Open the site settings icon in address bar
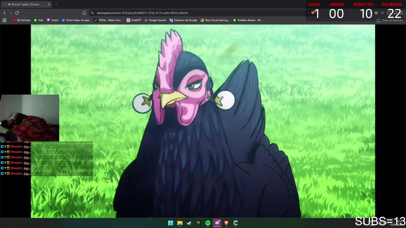This screenshot has height=228, width=406. 92,13
